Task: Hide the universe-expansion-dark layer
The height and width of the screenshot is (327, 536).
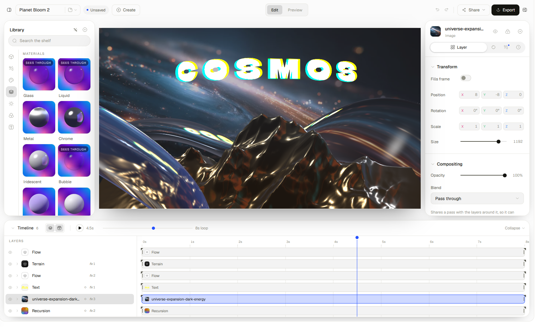Action: point(10,299)
